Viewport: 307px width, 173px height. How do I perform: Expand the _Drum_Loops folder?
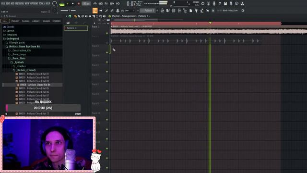(17, 54)
